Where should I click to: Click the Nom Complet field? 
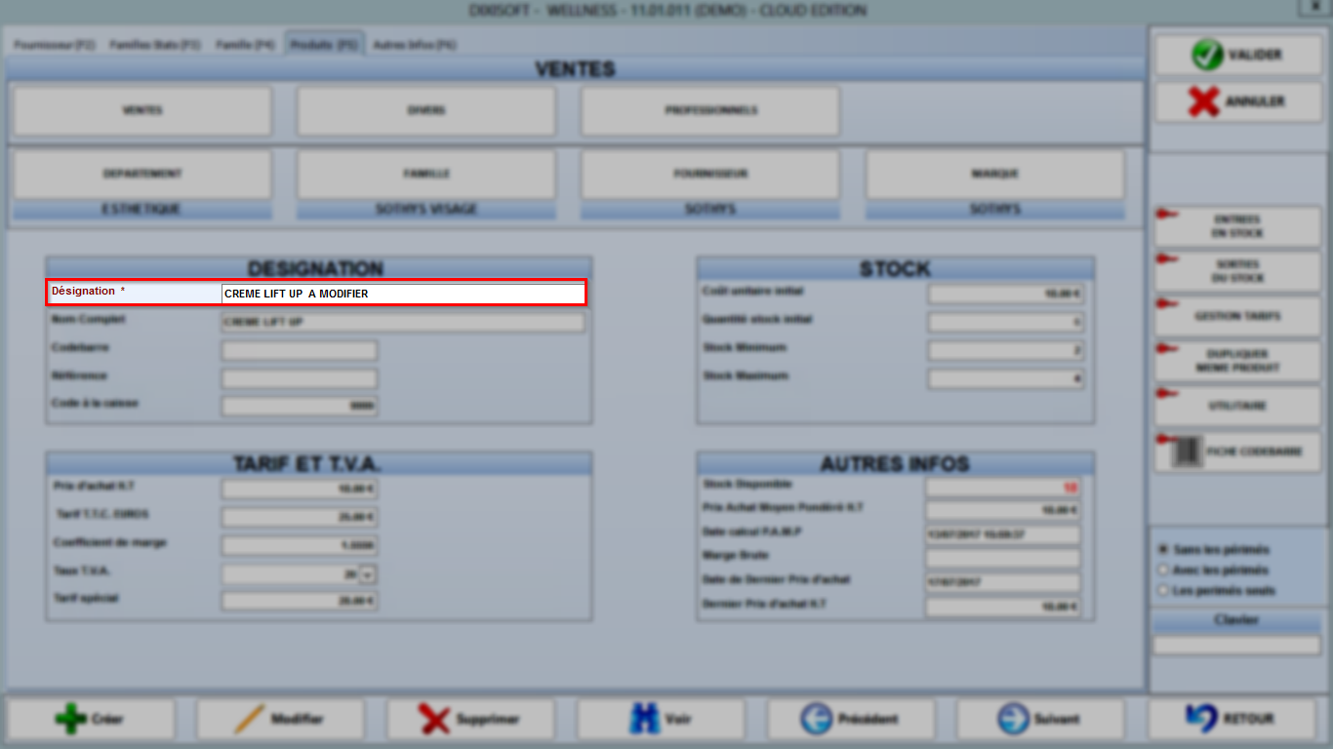tap(403, 322)
